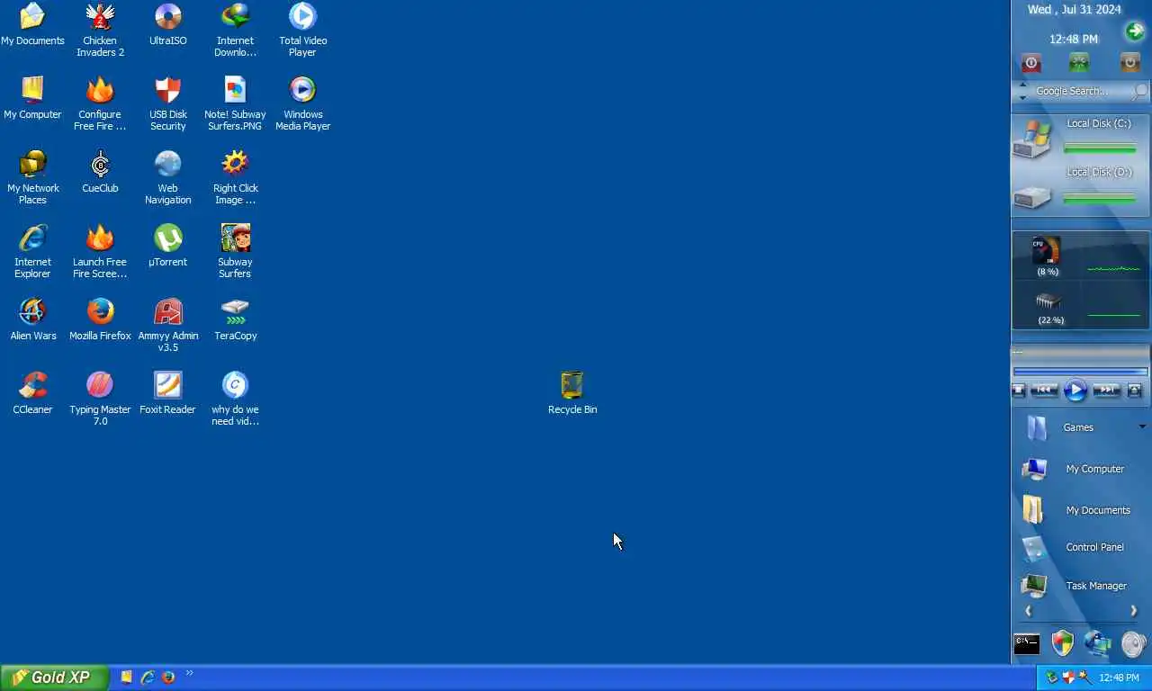The image size is (1152, 691).
Task: Stop playback in sidebar media player
Action: (1019, 390)
